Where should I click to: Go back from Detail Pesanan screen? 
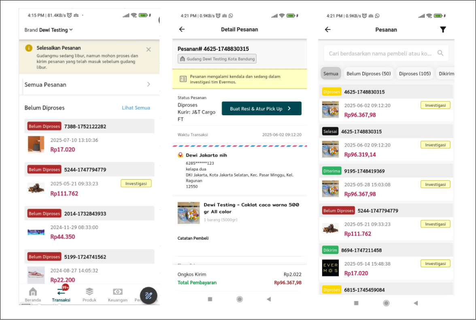point(182,29)
